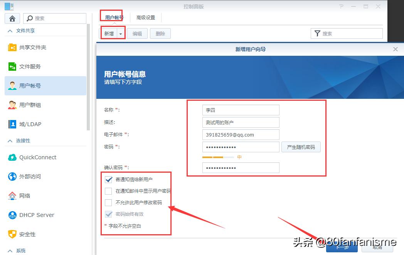This screenshot has width=404, height=255.
Task: Check 不允许此用户修改密码
Action: [x=108, y=203]
